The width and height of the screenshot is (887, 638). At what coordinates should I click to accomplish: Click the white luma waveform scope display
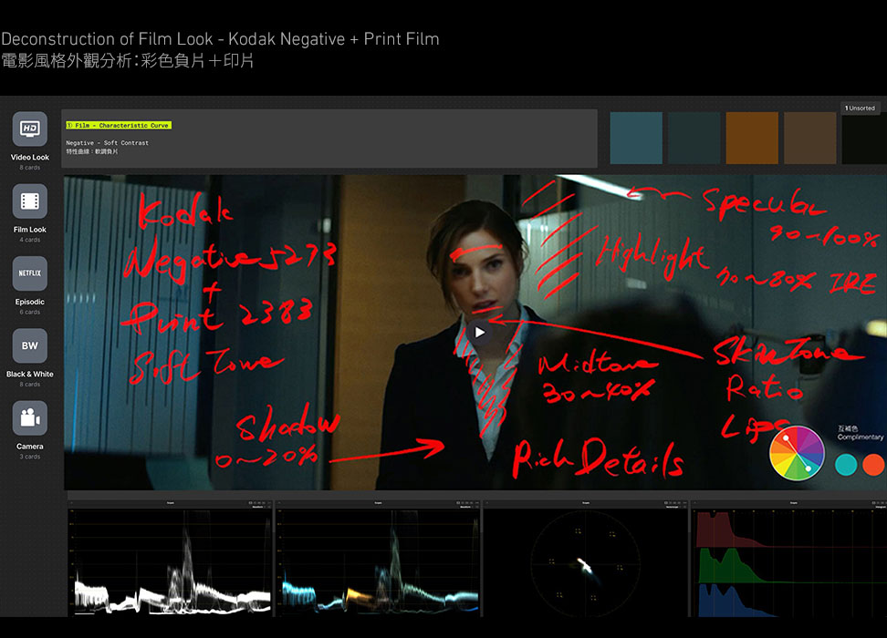click(170, 563)
